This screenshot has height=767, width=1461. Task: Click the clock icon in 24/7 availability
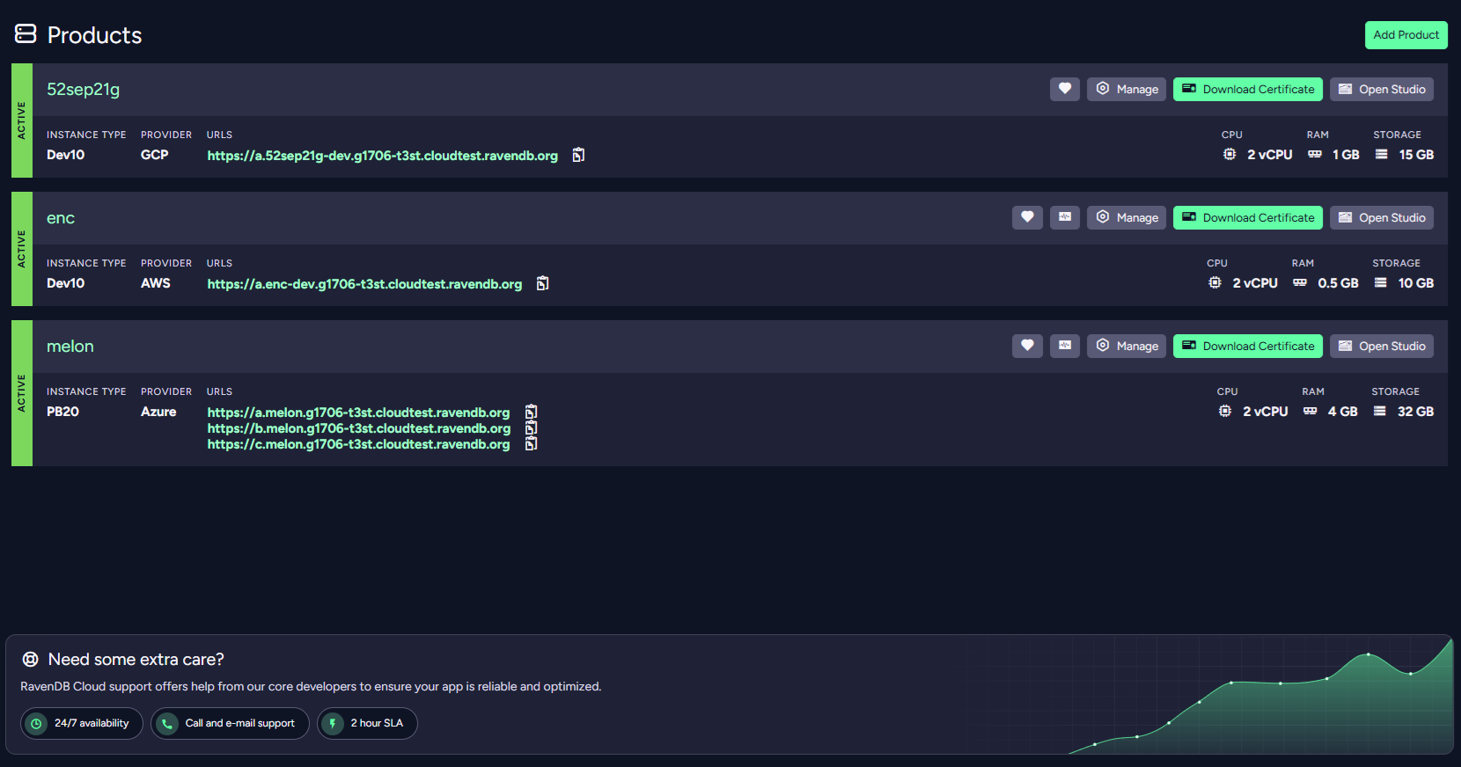click(36, 724)
